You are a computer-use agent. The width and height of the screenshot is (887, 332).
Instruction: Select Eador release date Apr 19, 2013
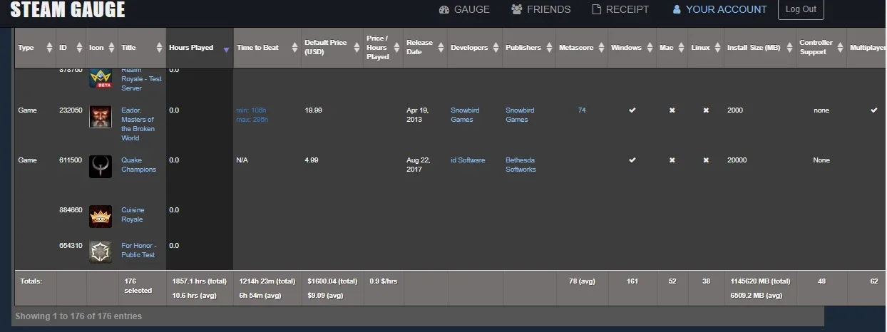point(419,115)
